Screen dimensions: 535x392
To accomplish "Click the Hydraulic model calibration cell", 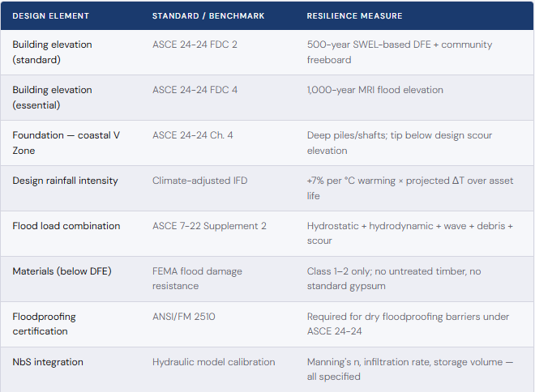I will click(213, 362).
